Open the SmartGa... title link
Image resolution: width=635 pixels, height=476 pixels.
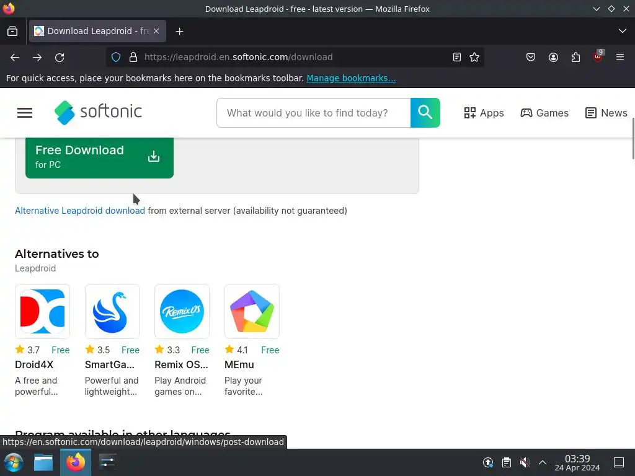tap(109, 364)
